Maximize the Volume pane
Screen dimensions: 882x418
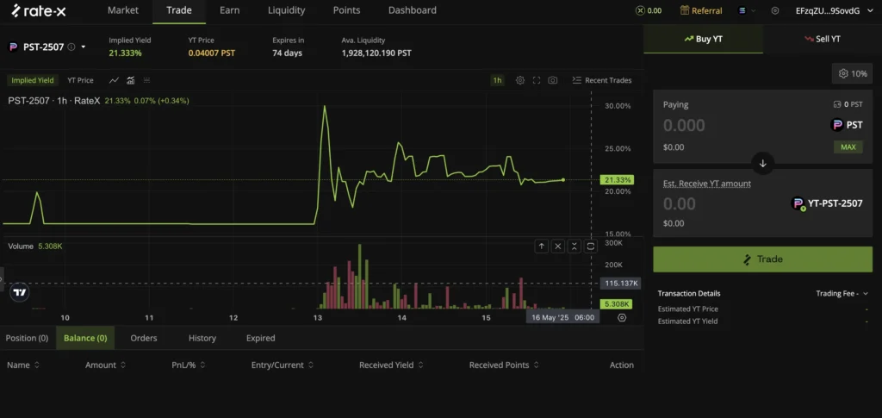[591, 246]
